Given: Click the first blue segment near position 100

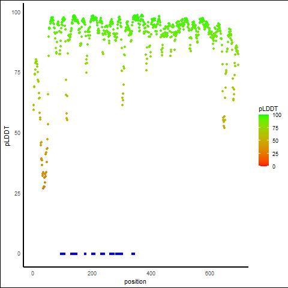Looking at the screenshot, I should (x=63, y=254).
